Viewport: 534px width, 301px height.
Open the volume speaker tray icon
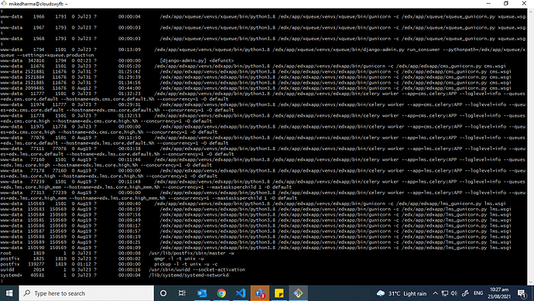click(x=454, y=293)
